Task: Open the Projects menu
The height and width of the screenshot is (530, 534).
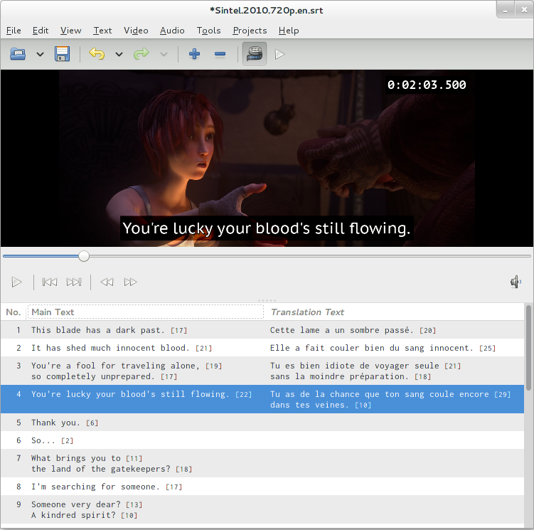Action: pyautogui.click(x=250, y=31)
